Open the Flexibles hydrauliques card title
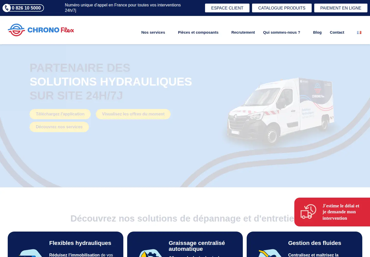 coord(80,243)
